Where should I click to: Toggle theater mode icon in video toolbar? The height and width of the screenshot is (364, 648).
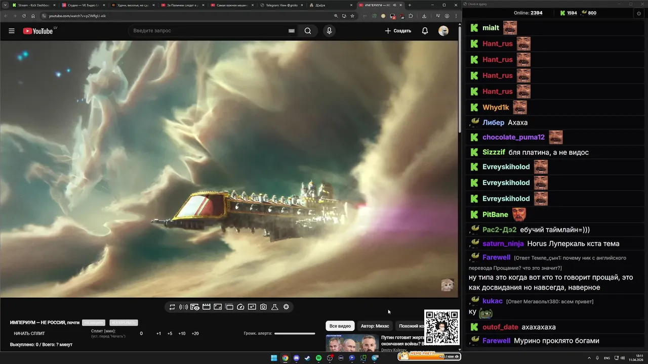(218, 307)
